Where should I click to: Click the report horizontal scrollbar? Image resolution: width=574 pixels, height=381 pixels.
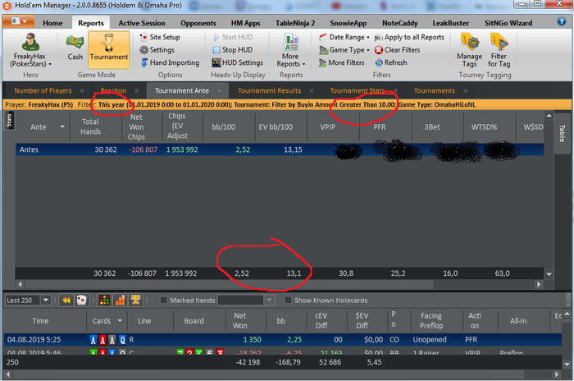point(229,284)
